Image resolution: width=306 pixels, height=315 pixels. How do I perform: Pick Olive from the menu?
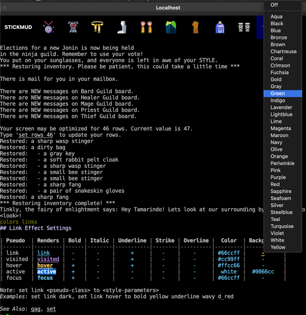283,149
